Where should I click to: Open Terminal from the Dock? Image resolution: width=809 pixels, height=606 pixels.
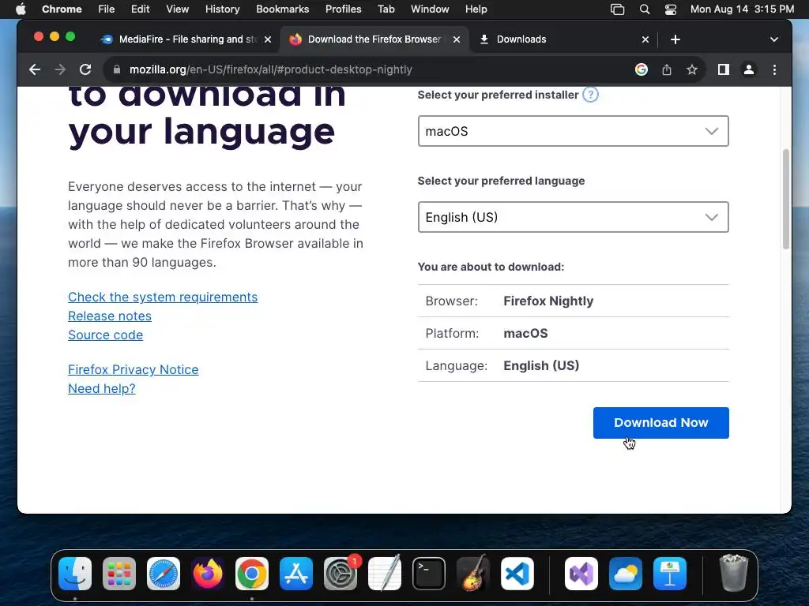[429, 574]
